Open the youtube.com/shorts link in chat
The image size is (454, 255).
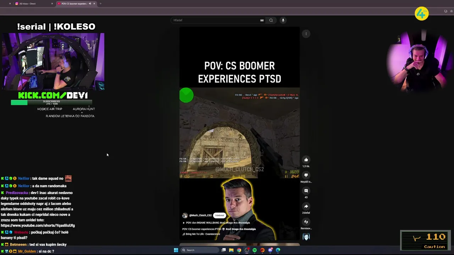(38, 225)
